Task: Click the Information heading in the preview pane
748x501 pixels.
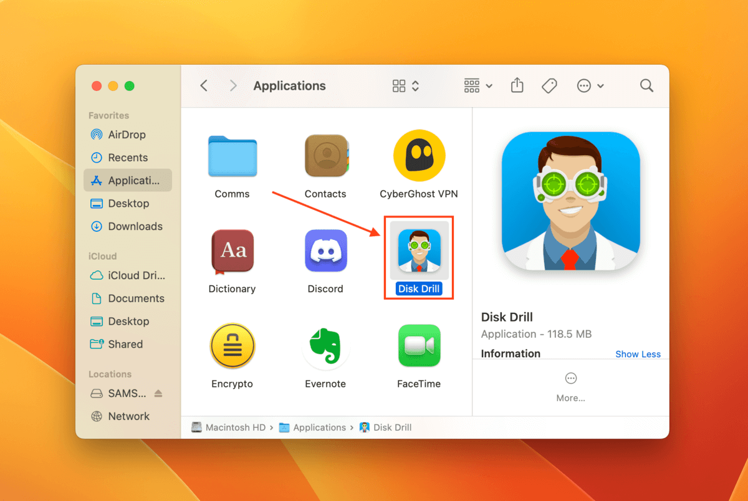Action: click(511, 353)
